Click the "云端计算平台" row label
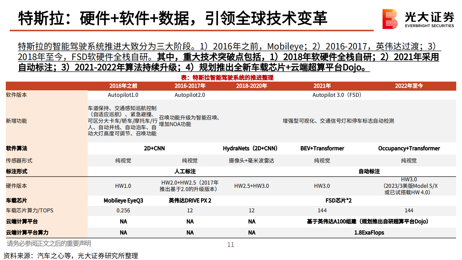Image resolution: width=462 pixels, height=260 pixels. click(x=22, y=221)
